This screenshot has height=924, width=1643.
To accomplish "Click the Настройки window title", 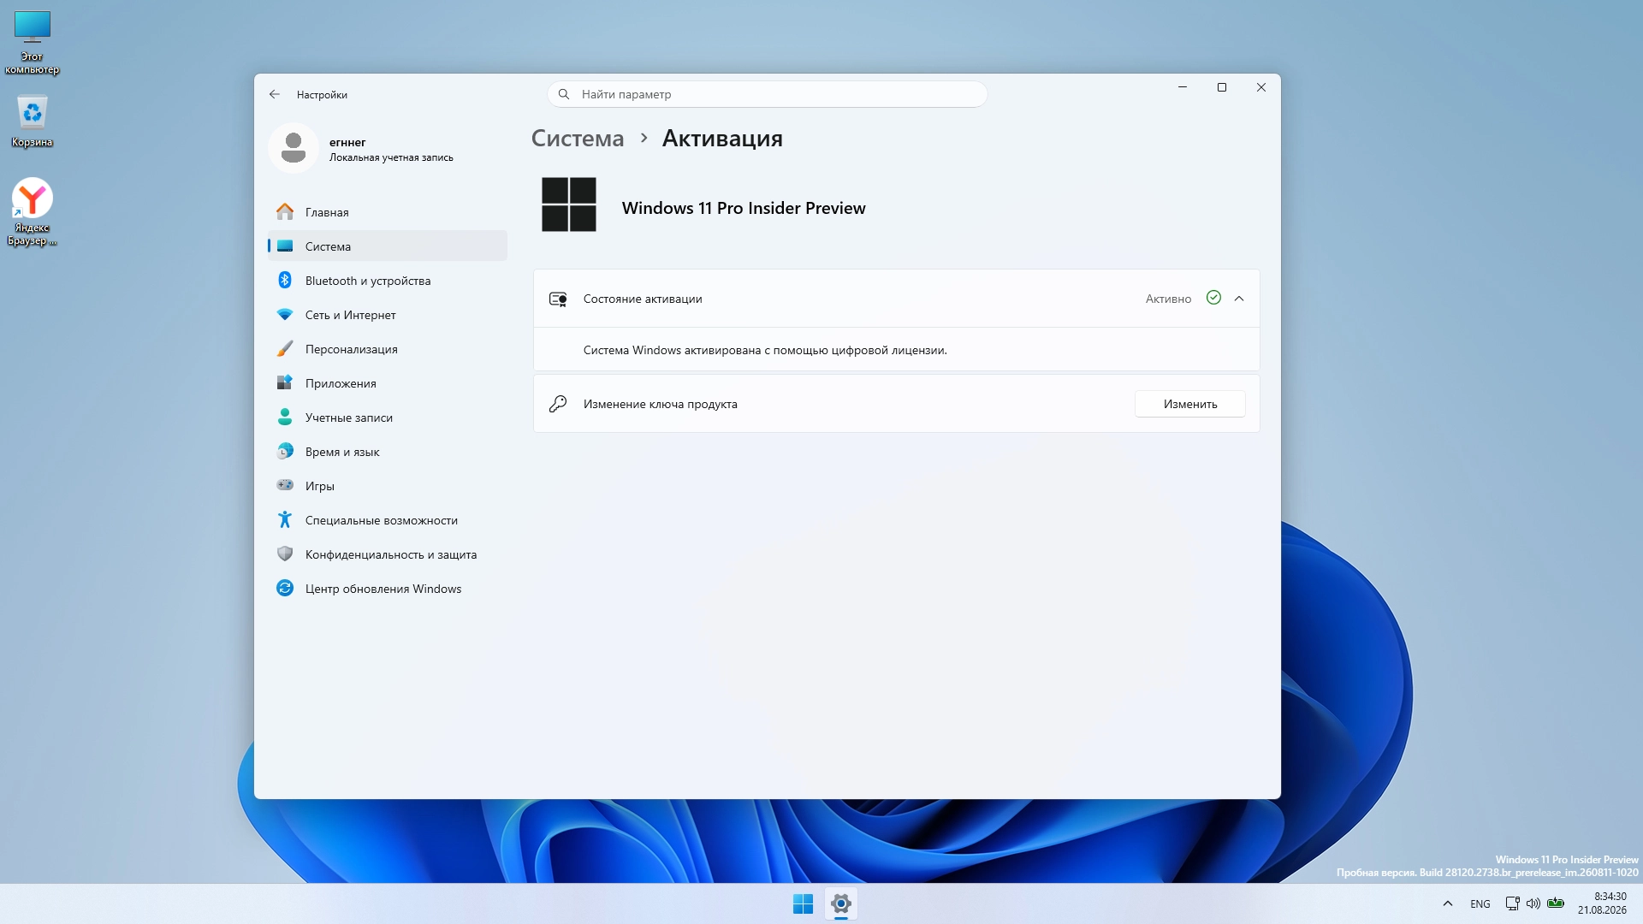I will click(322, 95).
